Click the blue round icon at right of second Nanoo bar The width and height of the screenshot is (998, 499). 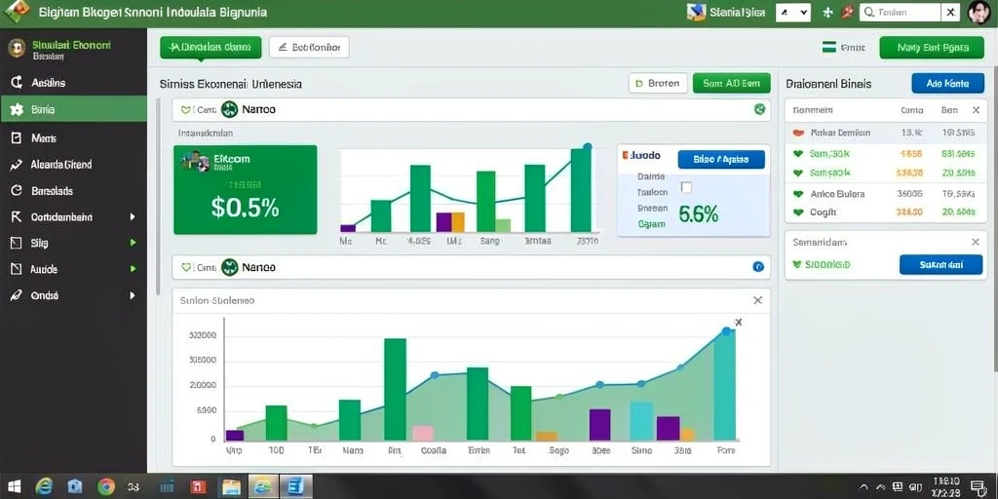[x=758, y=267]
